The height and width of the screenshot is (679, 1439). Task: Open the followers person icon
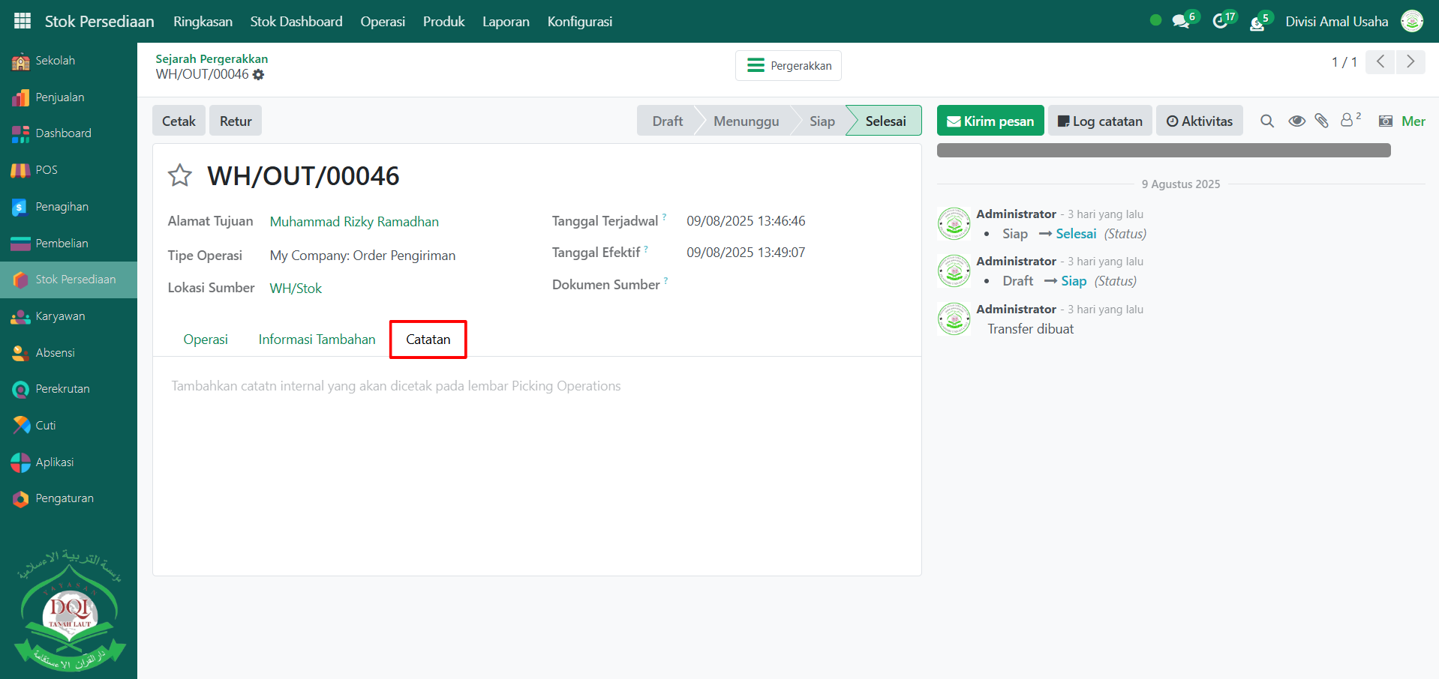coord(1347,120)
